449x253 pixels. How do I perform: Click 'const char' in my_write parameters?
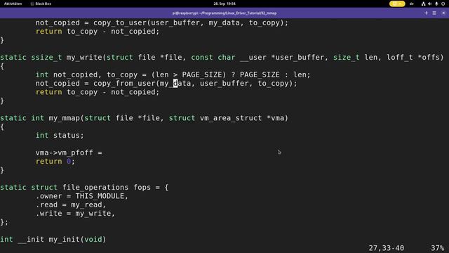(213, 58)
